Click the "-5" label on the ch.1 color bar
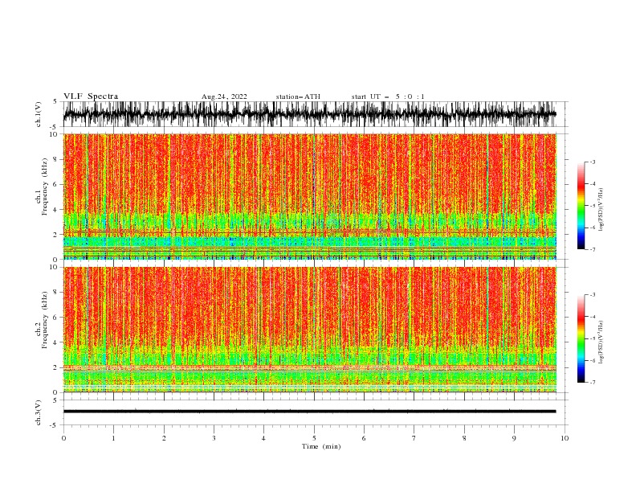636x492 pixels. click(592, 206)
